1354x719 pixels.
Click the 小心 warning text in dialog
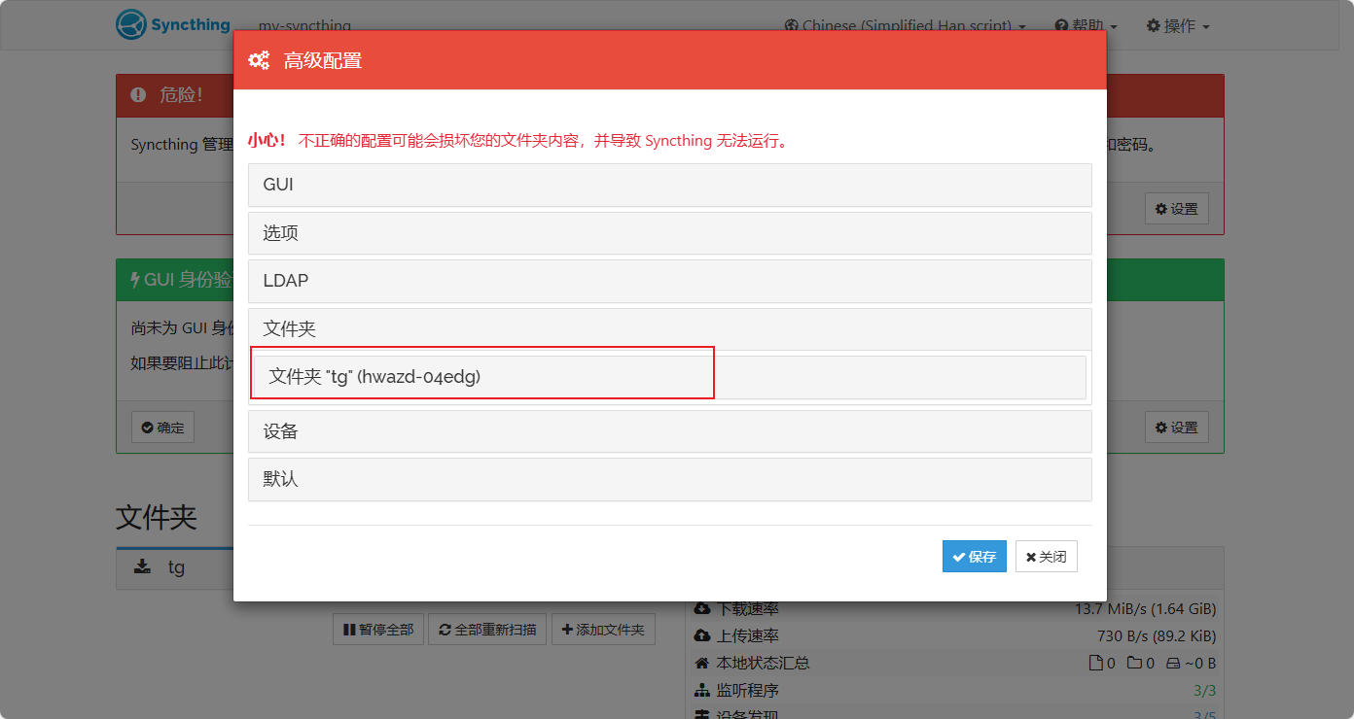[x=267, y=141]
